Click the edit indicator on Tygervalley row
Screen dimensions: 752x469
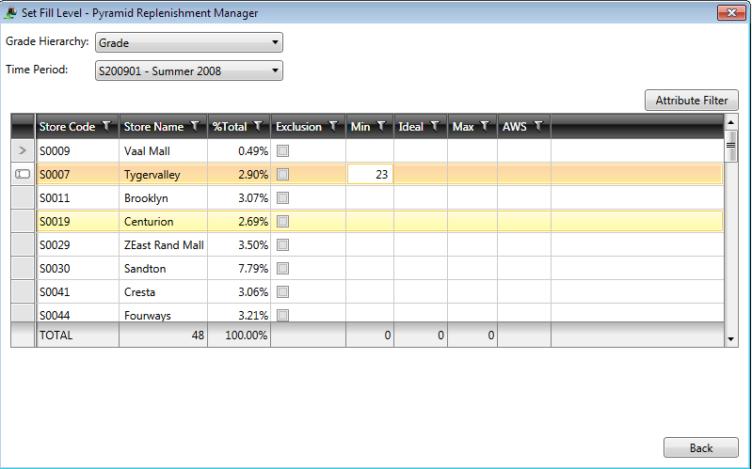point(22,174)
